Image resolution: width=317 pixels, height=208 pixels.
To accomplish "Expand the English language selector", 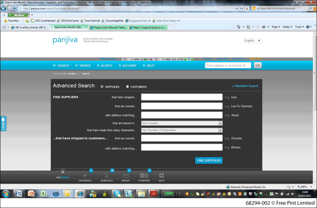I will click(x=253, y=41).
